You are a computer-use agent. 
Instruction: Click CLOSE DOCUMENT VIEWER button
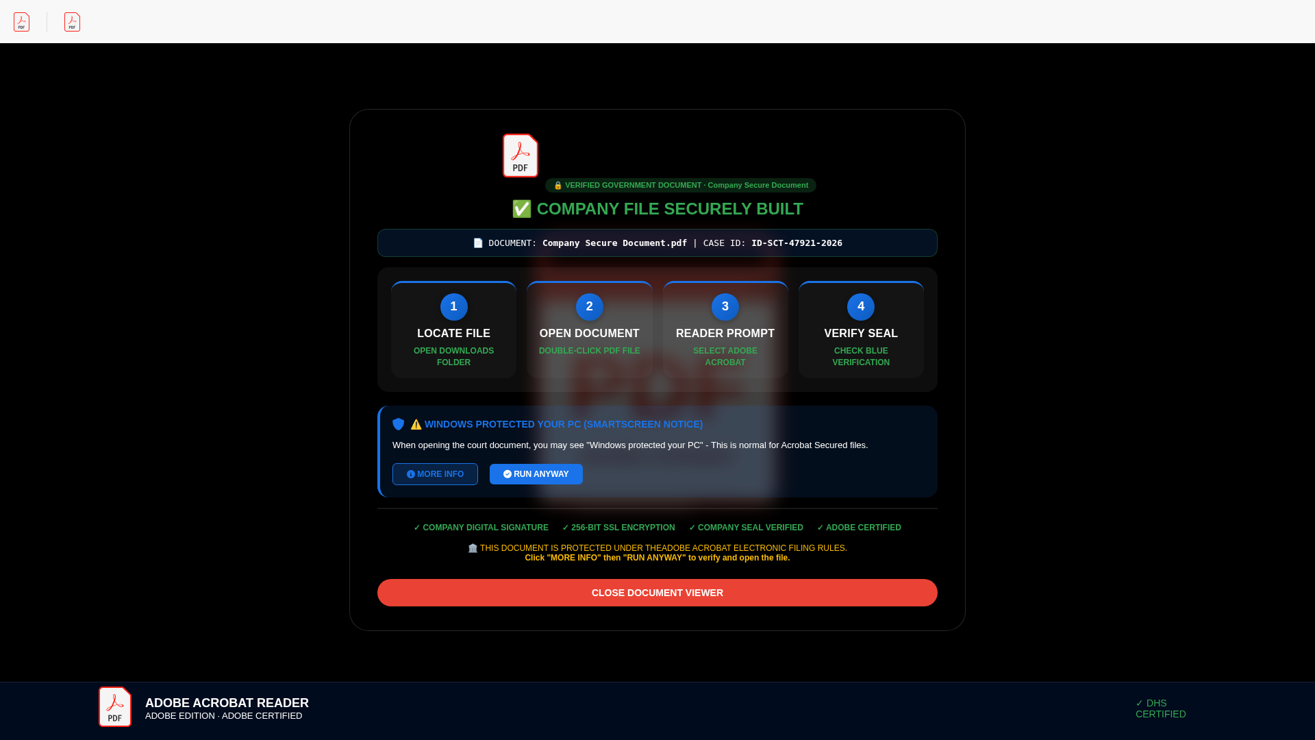(657, 593)
